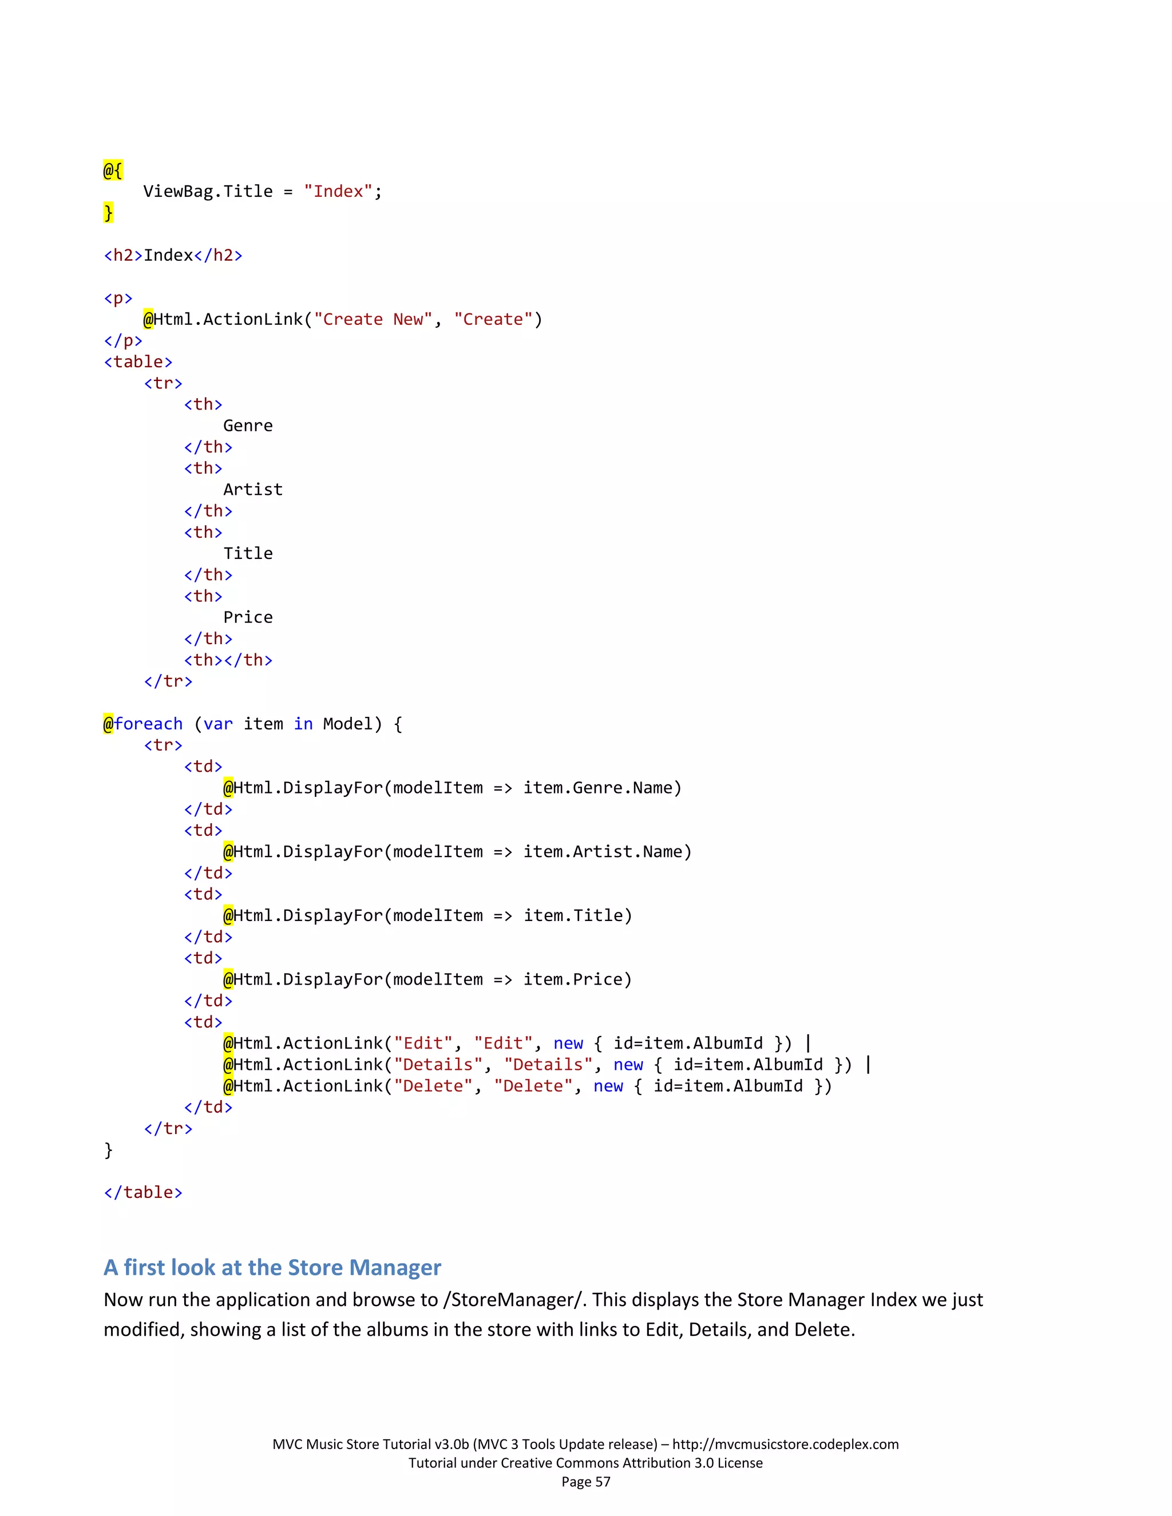Click the 'Page 57' footer text
The height and width of the screenshot is (1516, 1172).
pyautogui.click(x=585, y=1481)
